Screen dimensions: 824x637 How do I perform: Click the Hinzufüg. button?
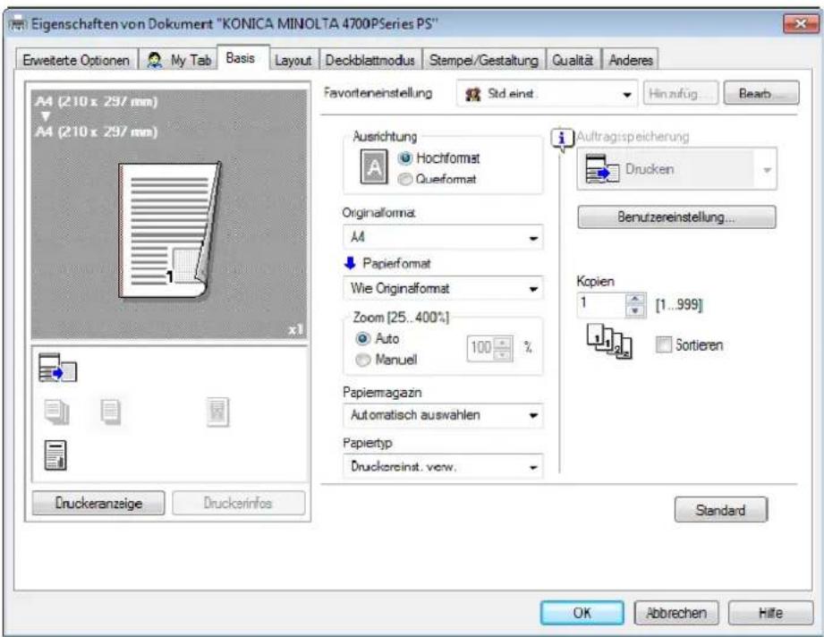pyautogui.click(x=681, y=94)
